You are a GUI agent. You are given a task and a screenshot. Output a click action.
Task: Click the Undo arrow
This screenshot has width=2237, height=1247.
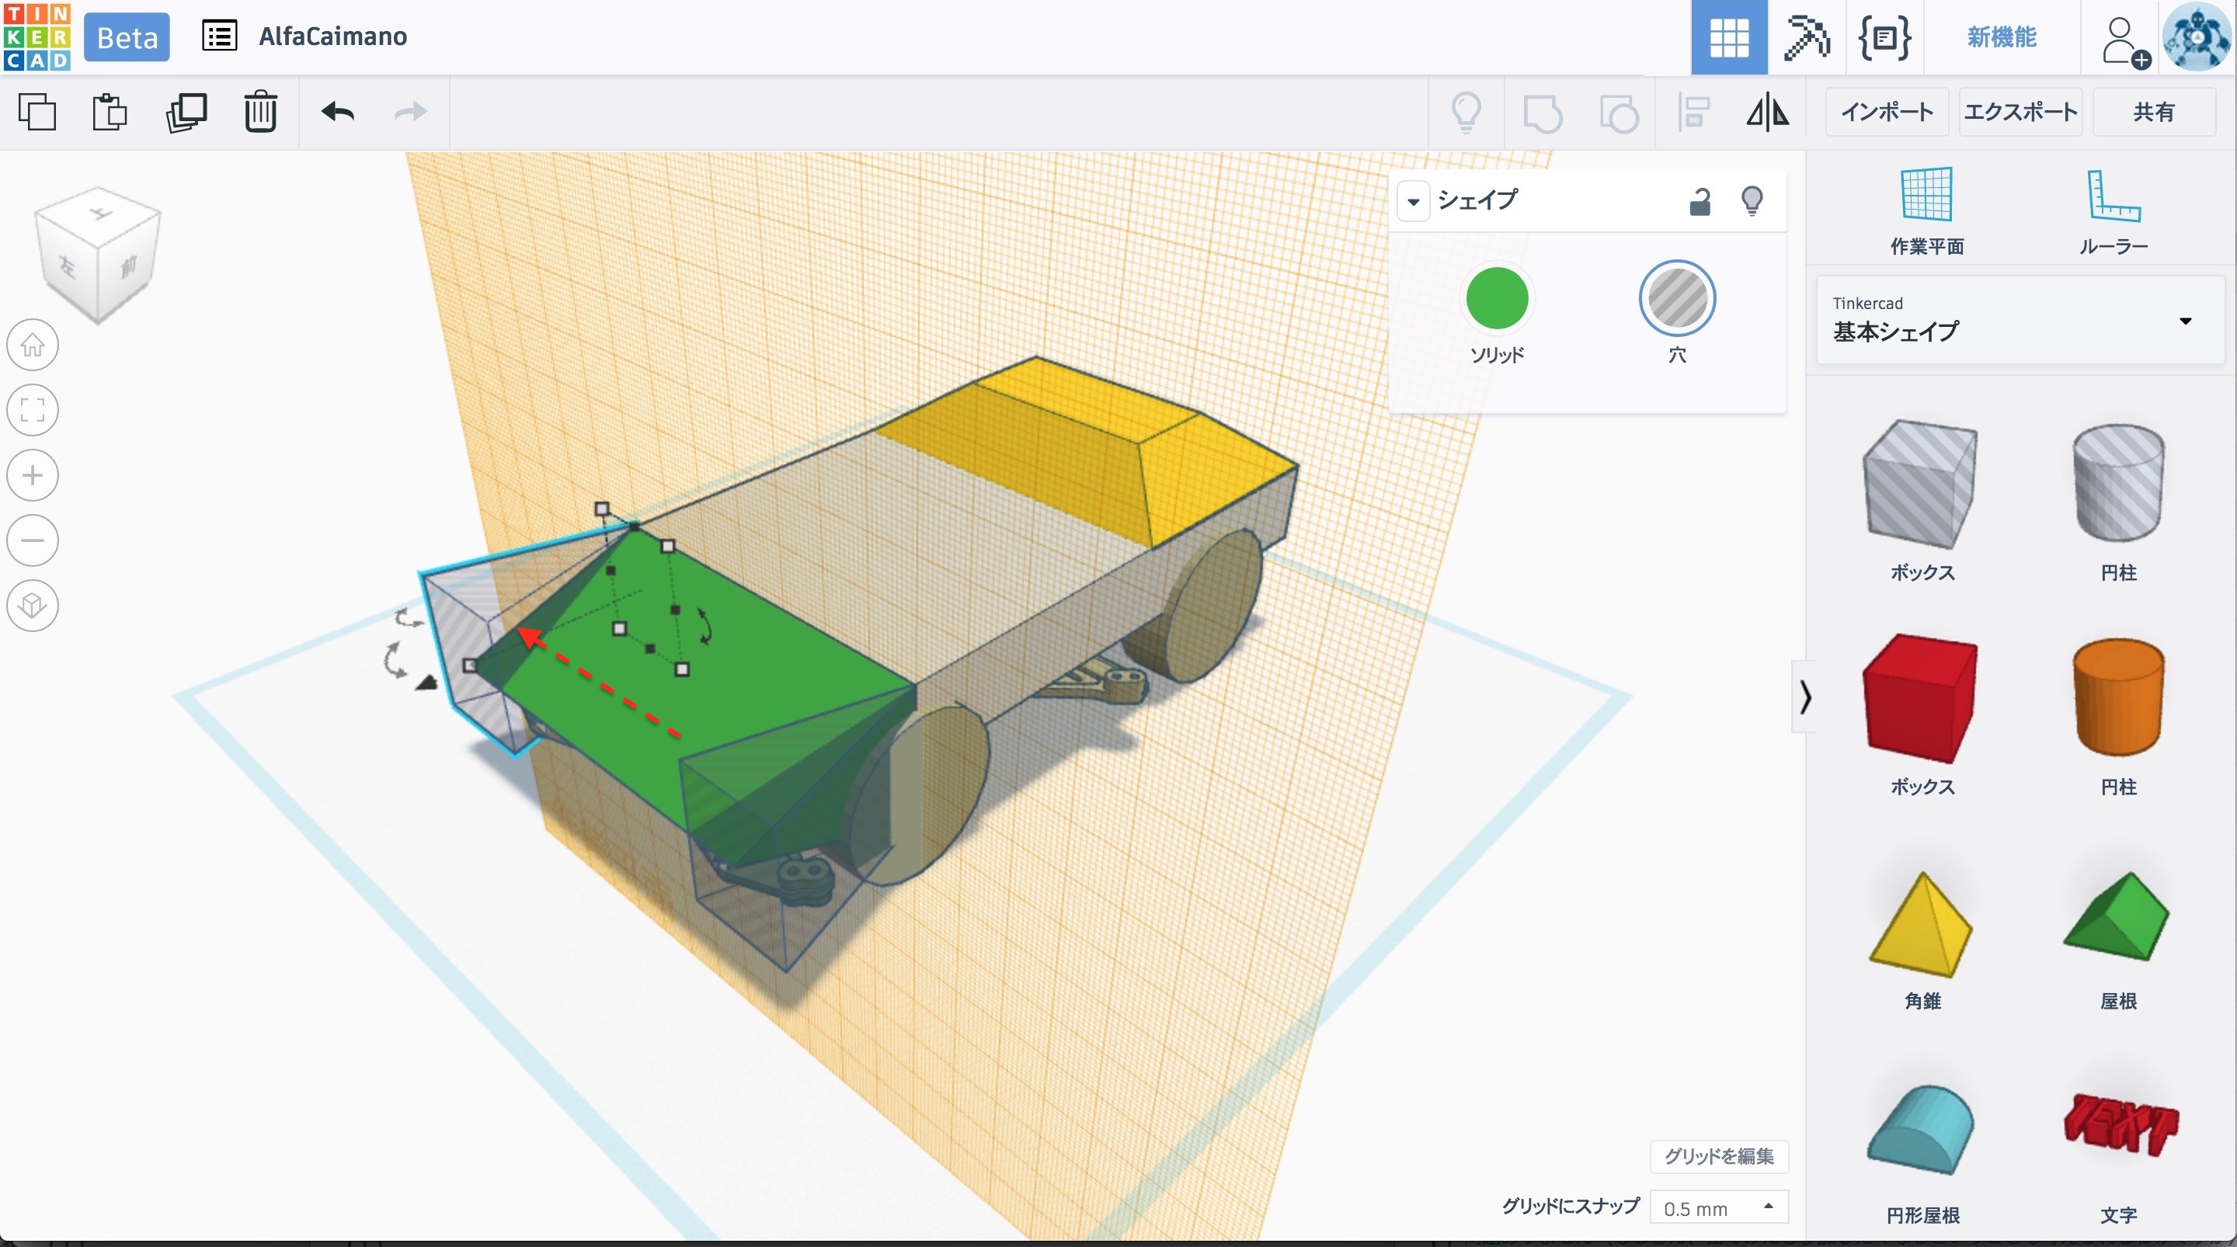click(337, 112)
